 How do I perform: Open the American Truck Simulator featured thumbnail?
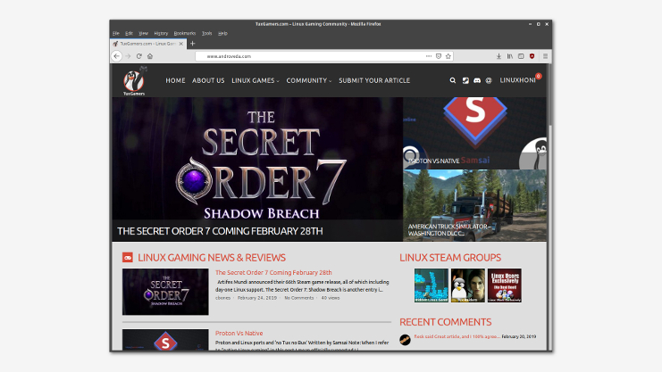(474, 205)
